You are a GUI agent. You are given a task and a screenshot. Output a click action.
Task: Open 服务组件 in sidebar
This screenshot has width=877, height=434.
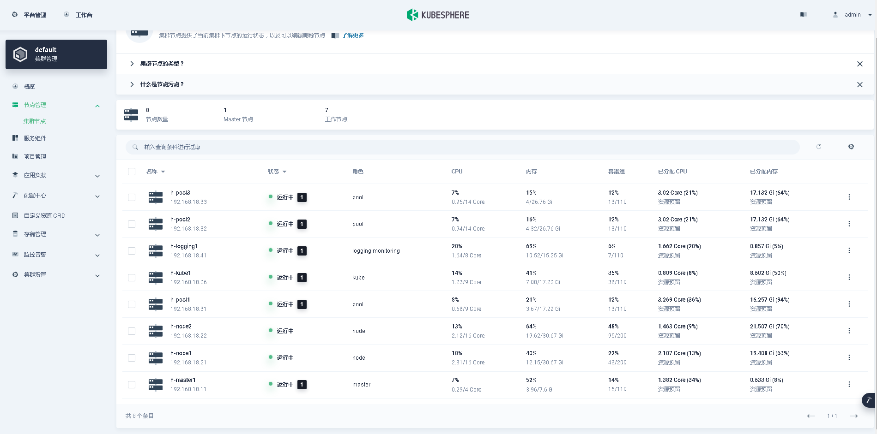pyautogui.click(x=35, y=138)
